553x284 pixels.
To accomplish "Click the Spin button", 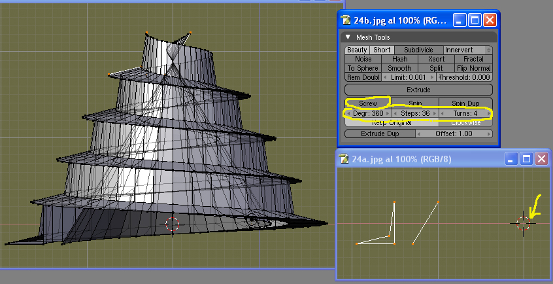I will click(415, 103).
